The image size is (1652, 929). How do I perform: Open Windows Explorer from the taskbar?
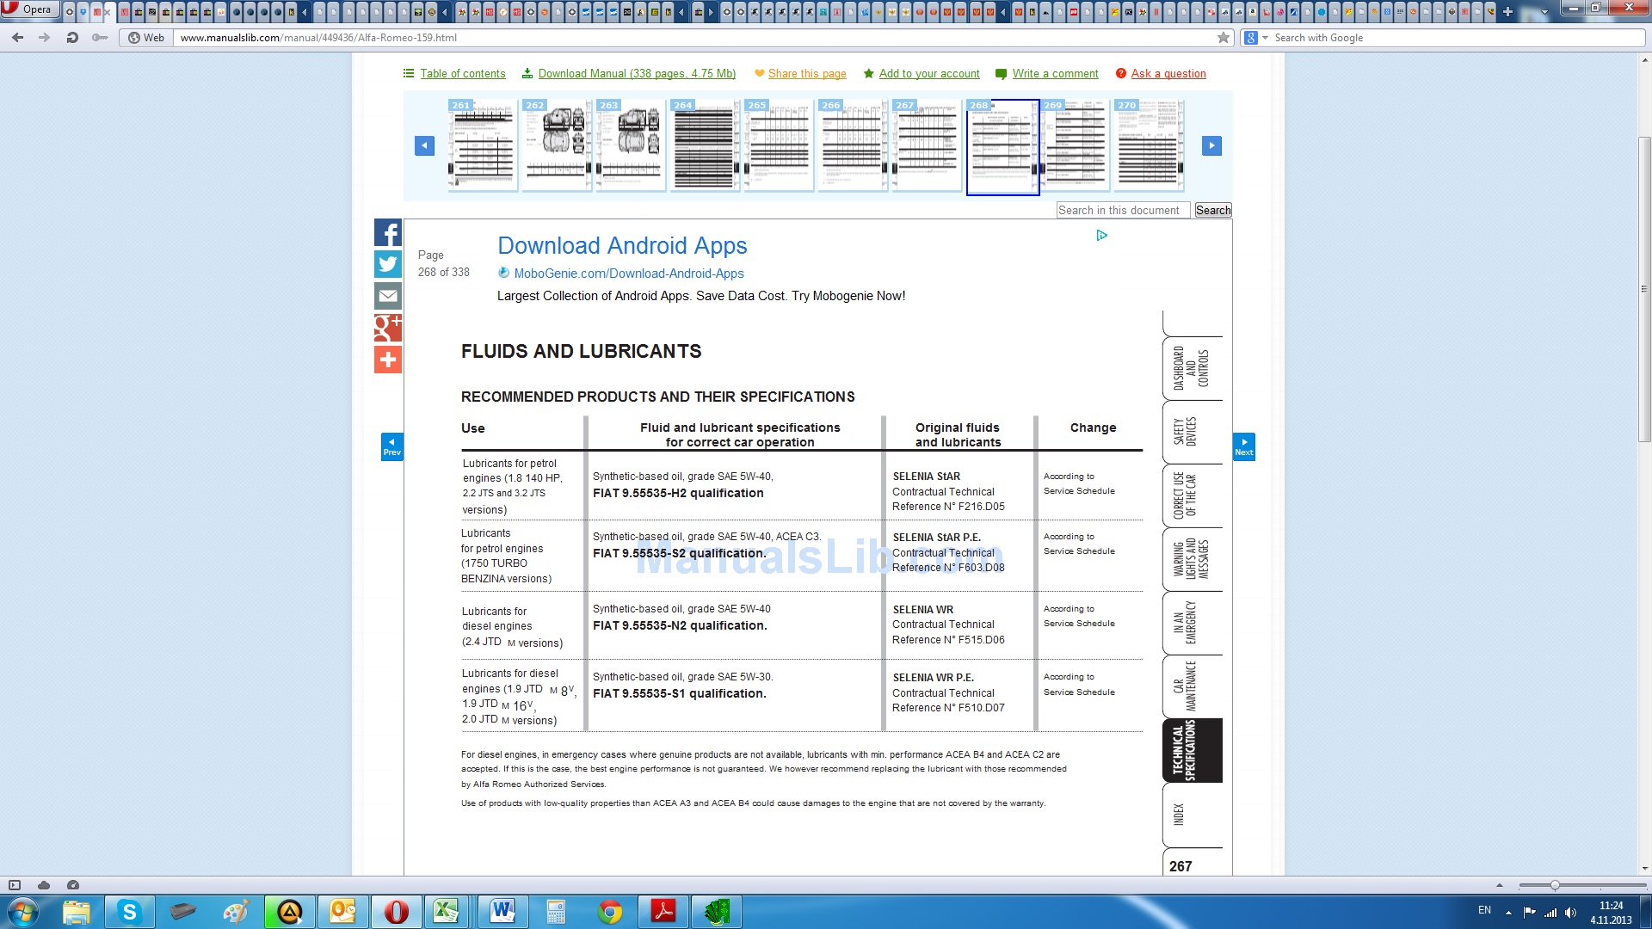[77, 912]
